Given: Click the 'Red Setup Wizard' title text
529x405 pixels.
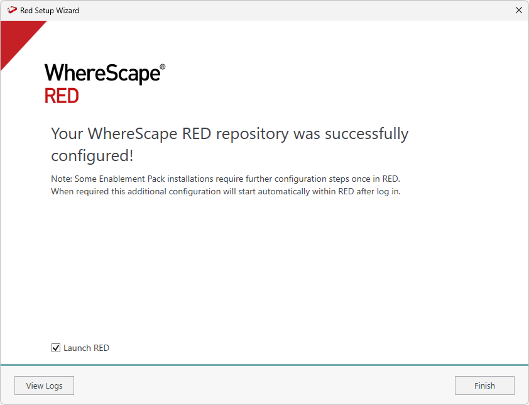Looking at the screenshot, I should [x=50, y=11].
